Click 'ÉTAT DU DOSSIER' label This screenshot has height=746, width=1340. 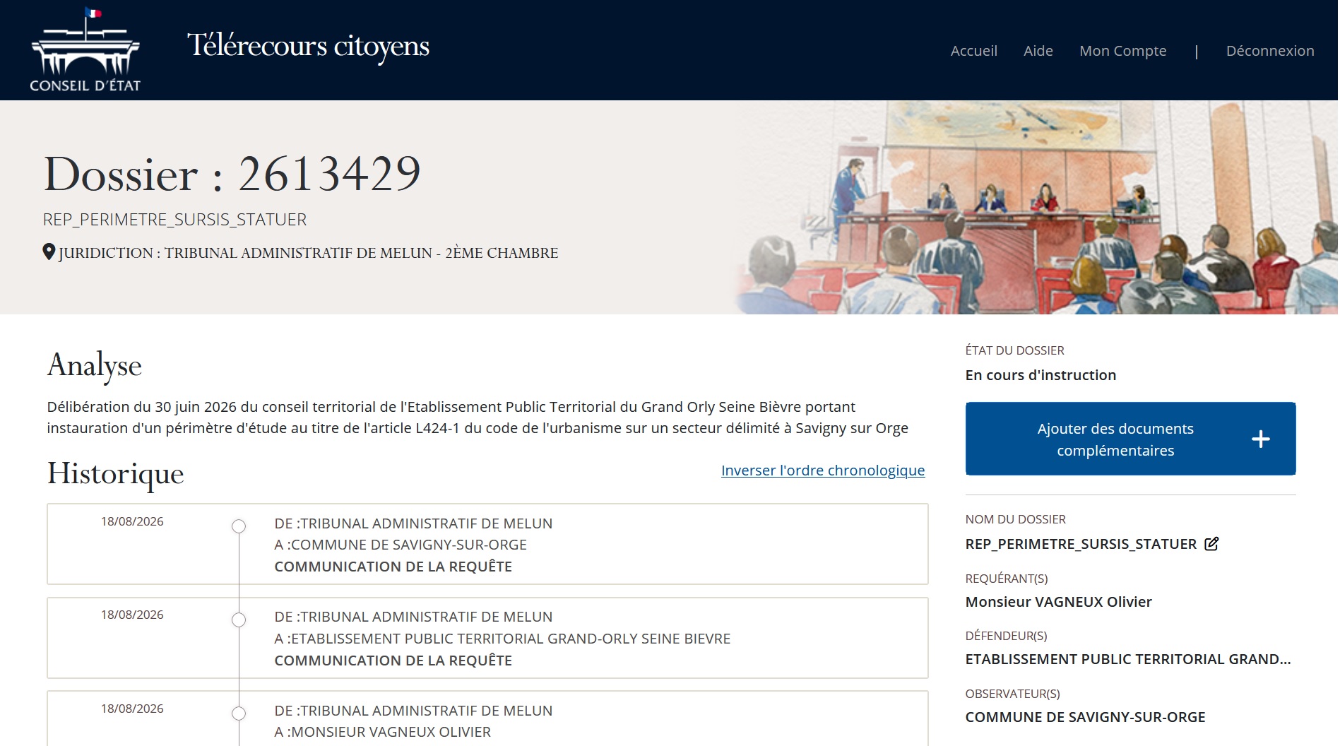(1014, 350)
